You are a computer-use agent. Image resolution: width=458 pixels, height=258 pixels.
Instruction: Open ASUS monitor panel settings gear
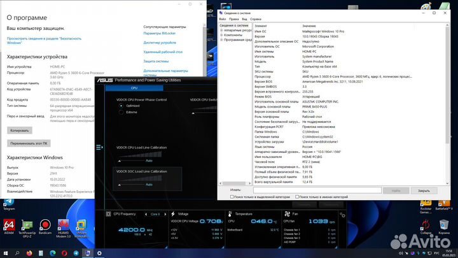(342, 215)
